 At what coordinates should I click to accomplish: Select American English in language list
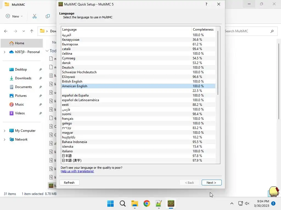[x=138, y=86]
